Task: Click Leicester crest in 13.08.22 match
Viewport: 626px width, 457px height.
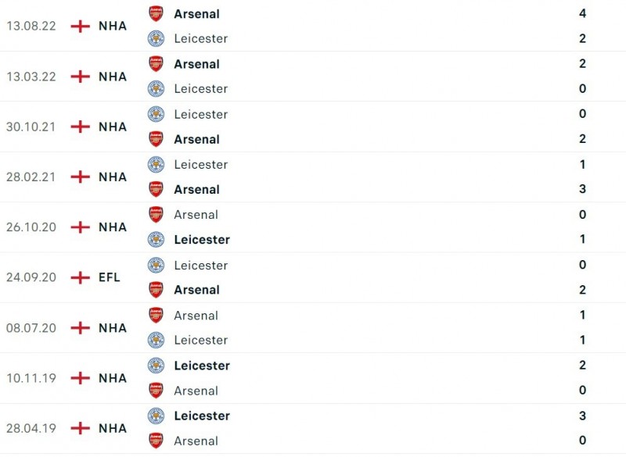Action: click(x=156, y=38)
